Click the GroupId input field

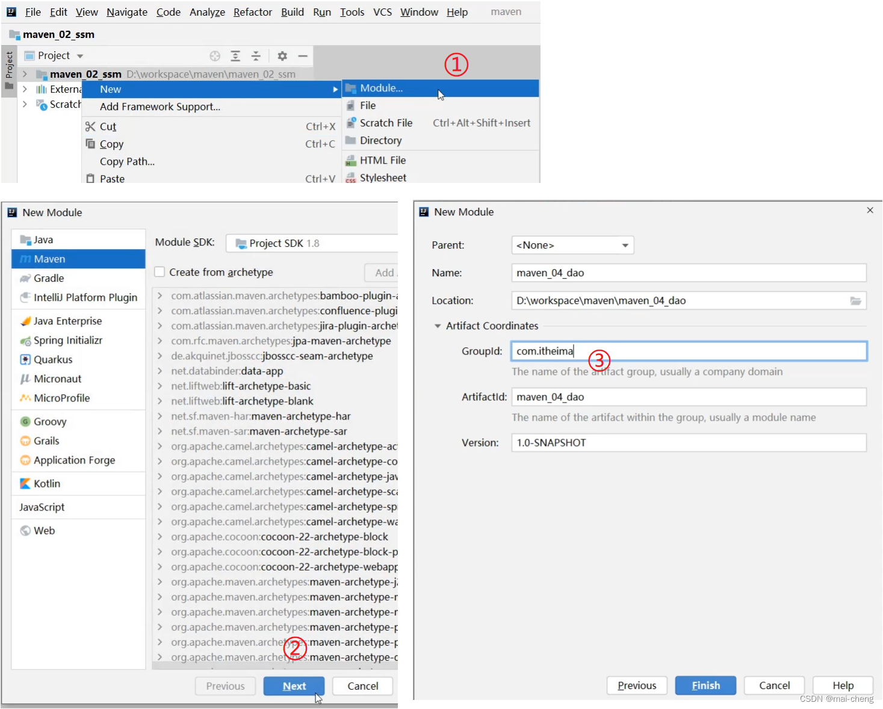[x=689, y=351]
